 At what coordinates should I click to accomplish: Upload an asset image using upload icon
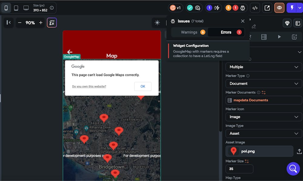pos(299,151)
